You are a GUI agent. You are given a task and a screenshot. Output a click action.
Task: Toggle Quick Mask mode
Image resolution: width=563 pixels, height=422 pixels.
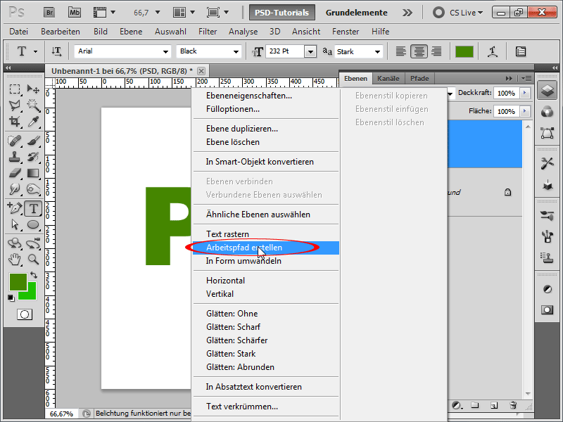(25, 314)
